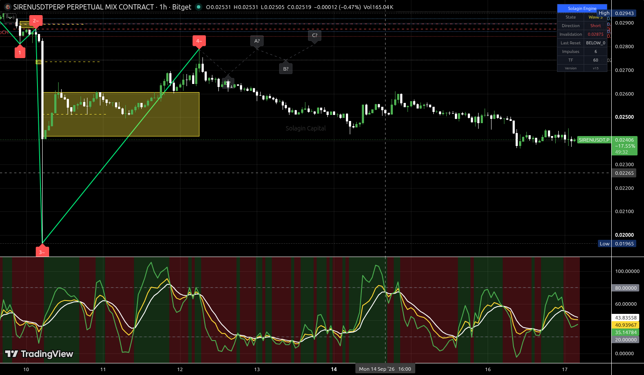Click the yellow oscillator value 40.93967
Screen dimensions: 644x375
point(625,325)
